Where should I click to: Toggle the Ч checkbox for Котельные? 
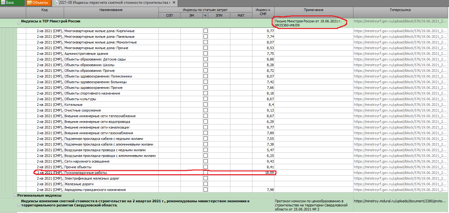(x=205, y=105)
